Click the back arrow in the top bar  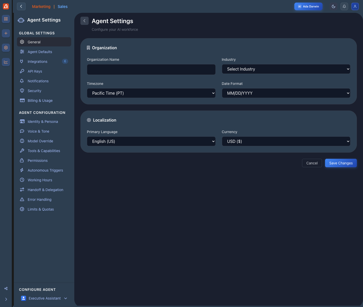(x=21, y=6)
